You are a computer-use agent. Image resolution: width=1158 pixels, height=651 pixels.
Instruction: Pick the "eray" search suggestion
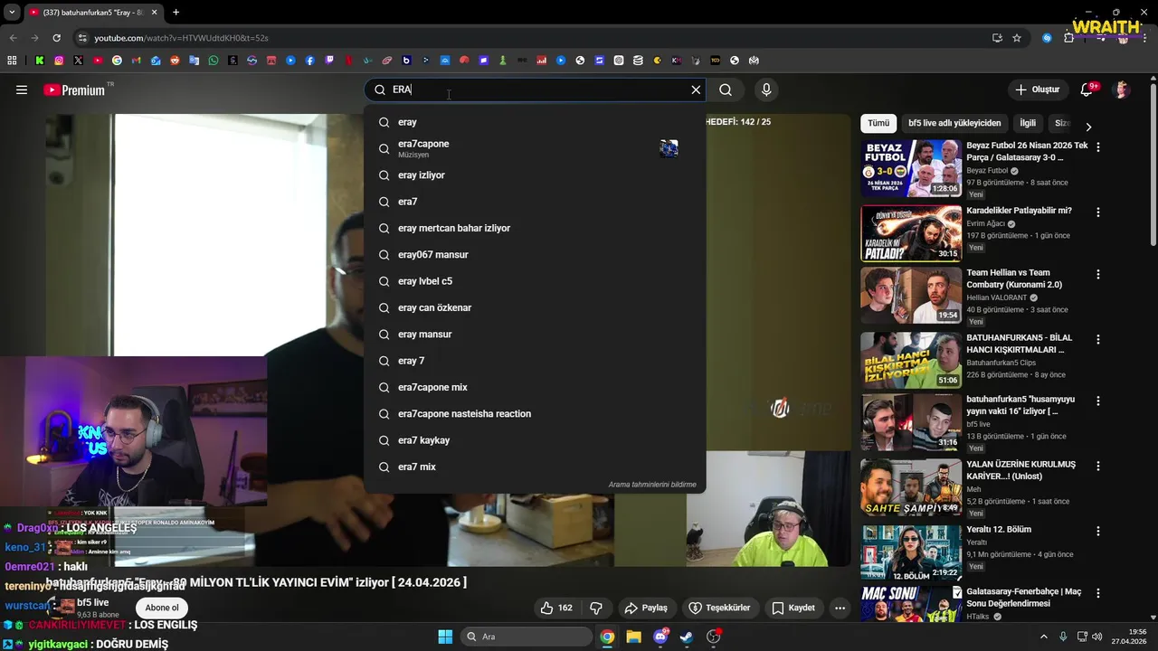click(x=535, y=122)
